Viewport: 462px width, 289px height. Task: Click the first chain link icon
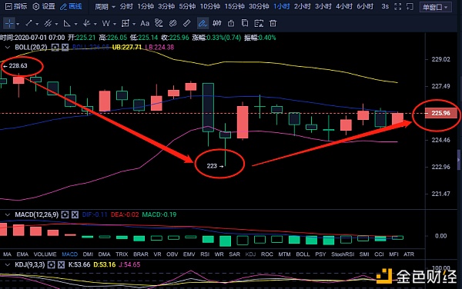[159, 23]
